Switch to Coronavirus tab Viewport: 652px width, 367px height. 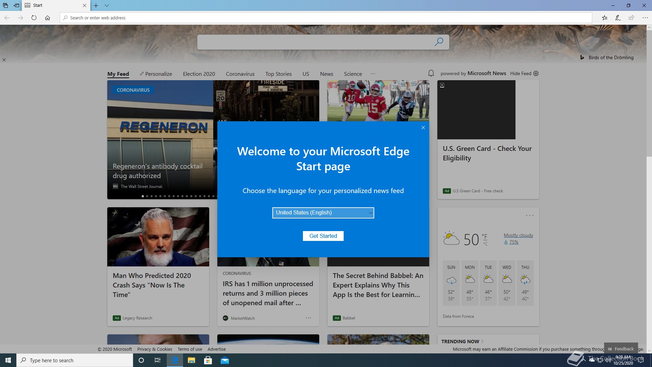pyautogui.click(x=240, y=74)
